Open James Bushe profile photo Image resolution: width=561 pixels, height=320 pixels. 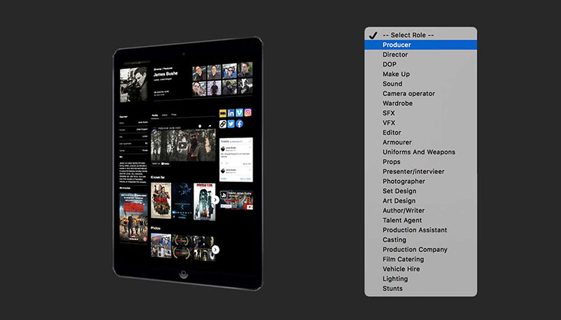(x=134, y=85)
